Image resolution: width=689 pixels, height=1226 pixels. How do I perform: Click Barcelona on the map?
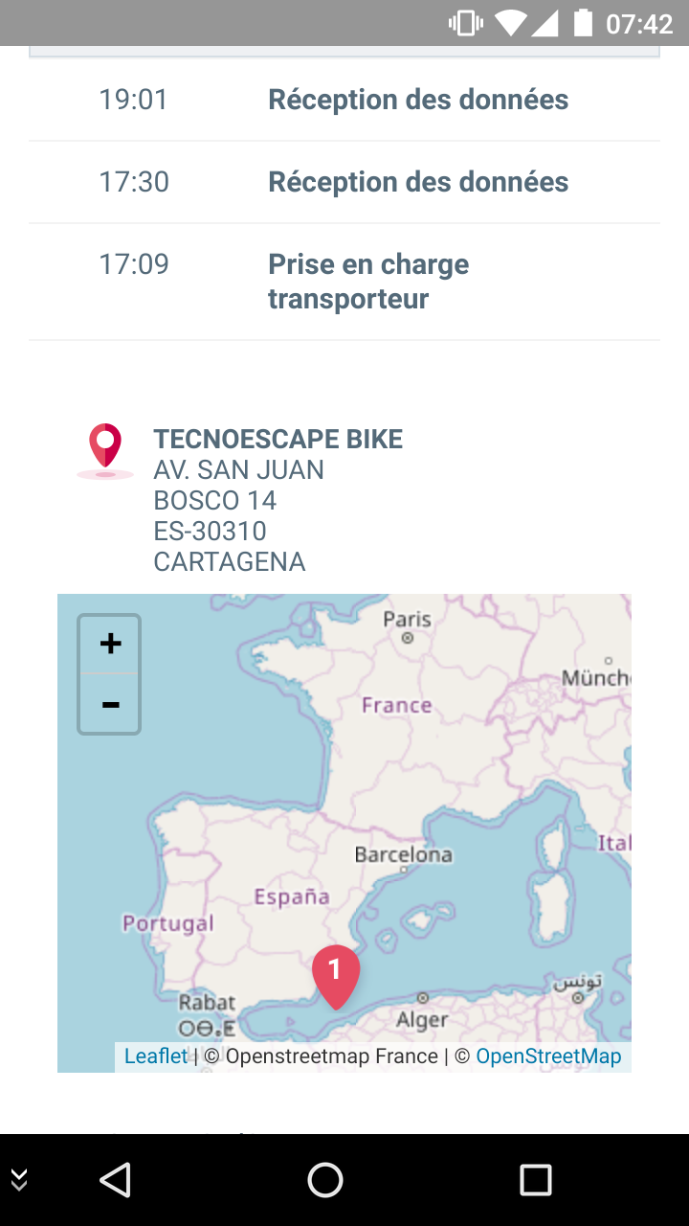pos(403,854)
